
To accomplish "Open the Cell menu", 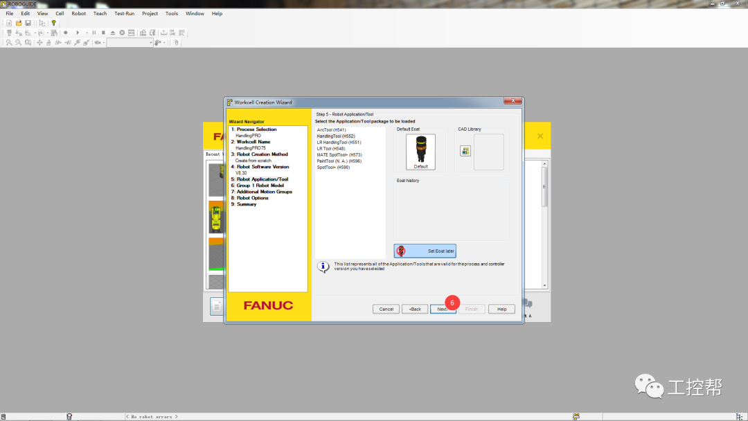I will coord(60,13).
